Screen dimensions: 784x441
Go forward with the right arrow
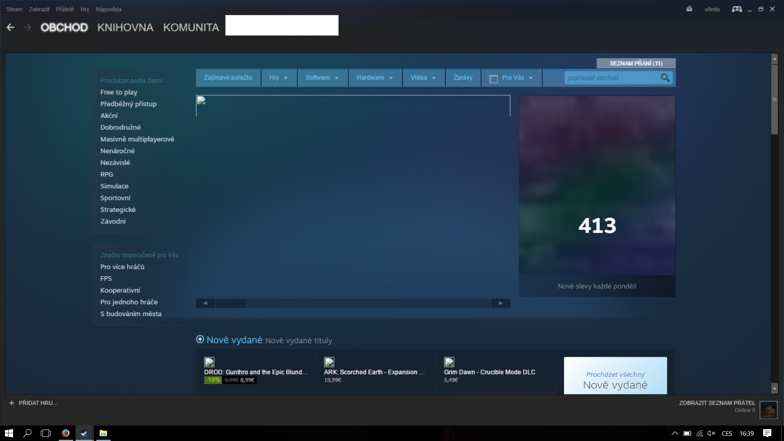(27, 27)
